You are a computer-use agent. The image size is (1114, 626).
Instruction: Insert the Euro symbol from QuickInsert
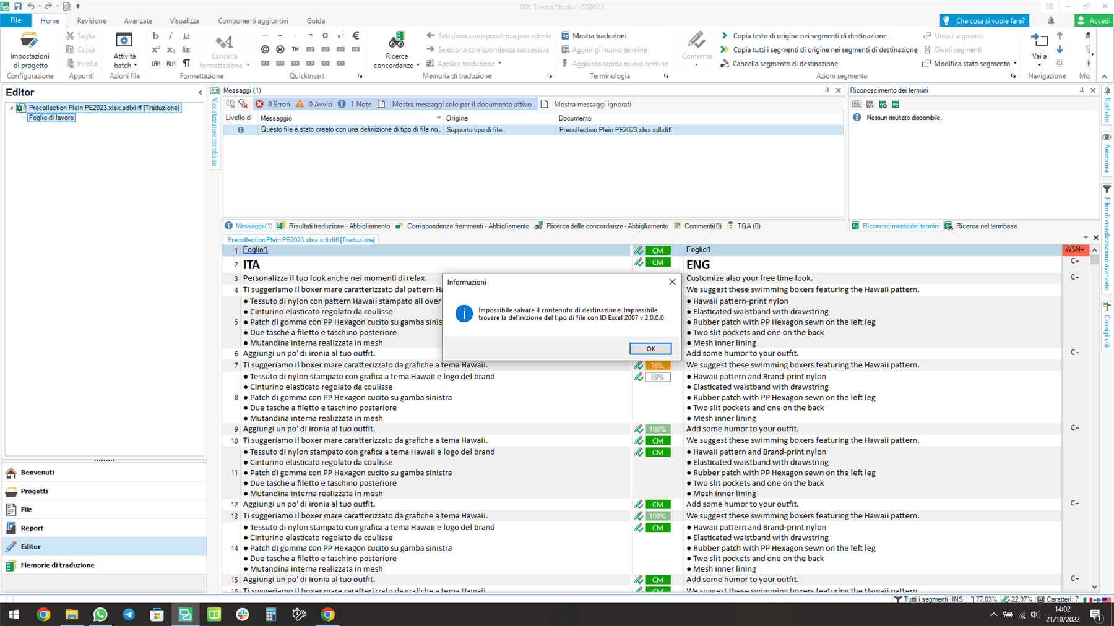click(x=355, y=35)
